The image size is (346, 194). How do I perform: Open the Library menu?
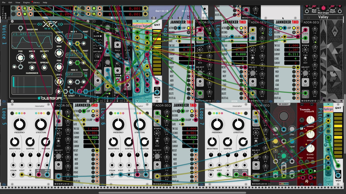click(x=36, y=2)
